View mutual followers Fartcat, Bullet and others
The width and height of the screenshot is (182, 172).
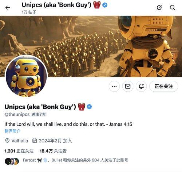tap(75, 160)
